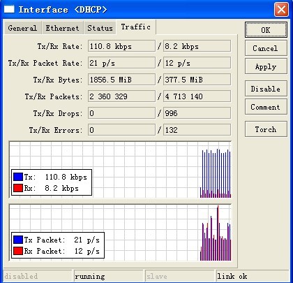Confirm with the OK button
Screen dimensions: 293x283
coord(266,30)
